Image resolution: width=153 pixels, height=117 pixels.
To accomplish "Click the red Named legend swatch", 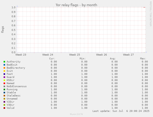I will [x=4, y=83].
